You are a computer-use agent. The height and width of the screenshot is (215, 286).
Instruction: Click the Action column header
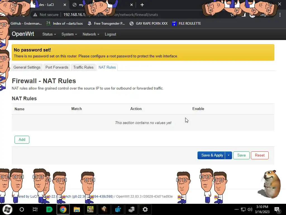pos(136,109)
